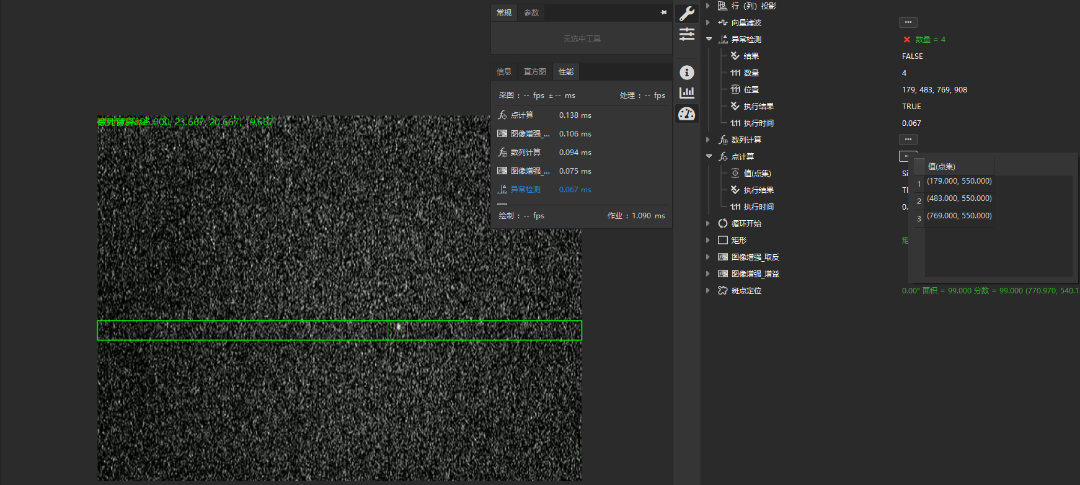Click the 循环开始 loop icon in tree
The image size is (1080, 485).
pyautogui.click(x=723, y=223)
